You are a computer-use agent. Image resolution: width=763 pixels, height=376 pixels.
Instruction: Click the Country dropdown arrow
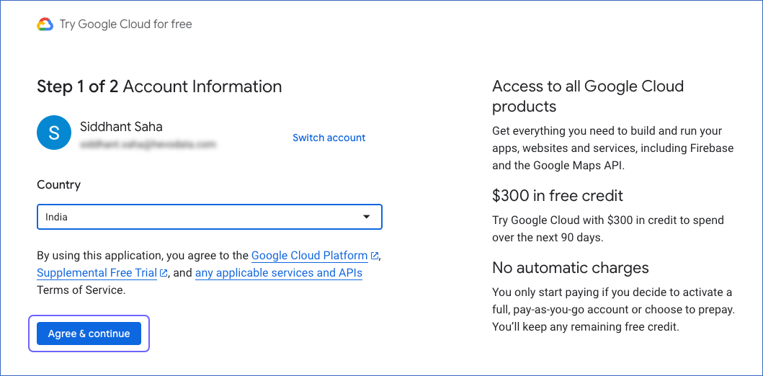[367, 217]
